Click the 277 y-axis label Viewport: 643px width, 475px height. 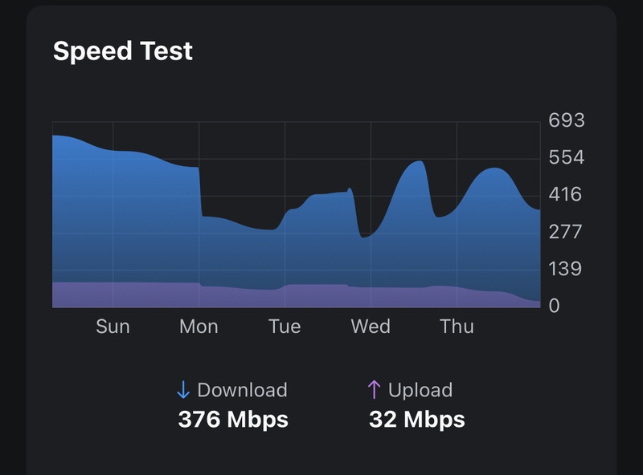click(x=565, y=232)
